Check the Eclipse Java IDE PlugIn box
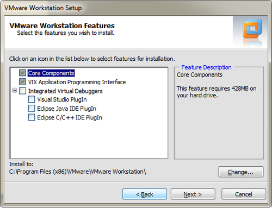 (32, 109)
